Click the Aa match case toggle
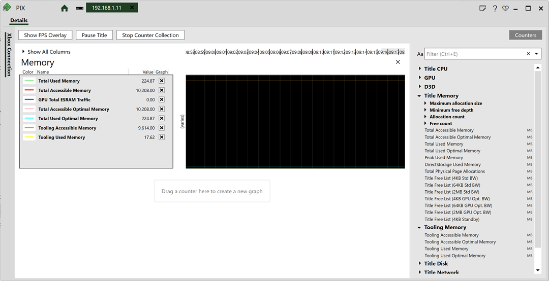This screenshot has width=549, height=281. click(420, 54)
